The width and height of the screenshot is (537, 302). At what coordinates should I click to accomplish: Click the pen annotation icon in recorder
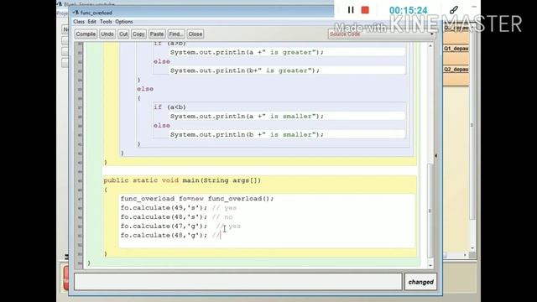[454, 10]
